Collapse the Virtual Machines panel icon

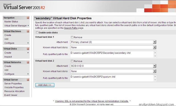pos(28,31)
